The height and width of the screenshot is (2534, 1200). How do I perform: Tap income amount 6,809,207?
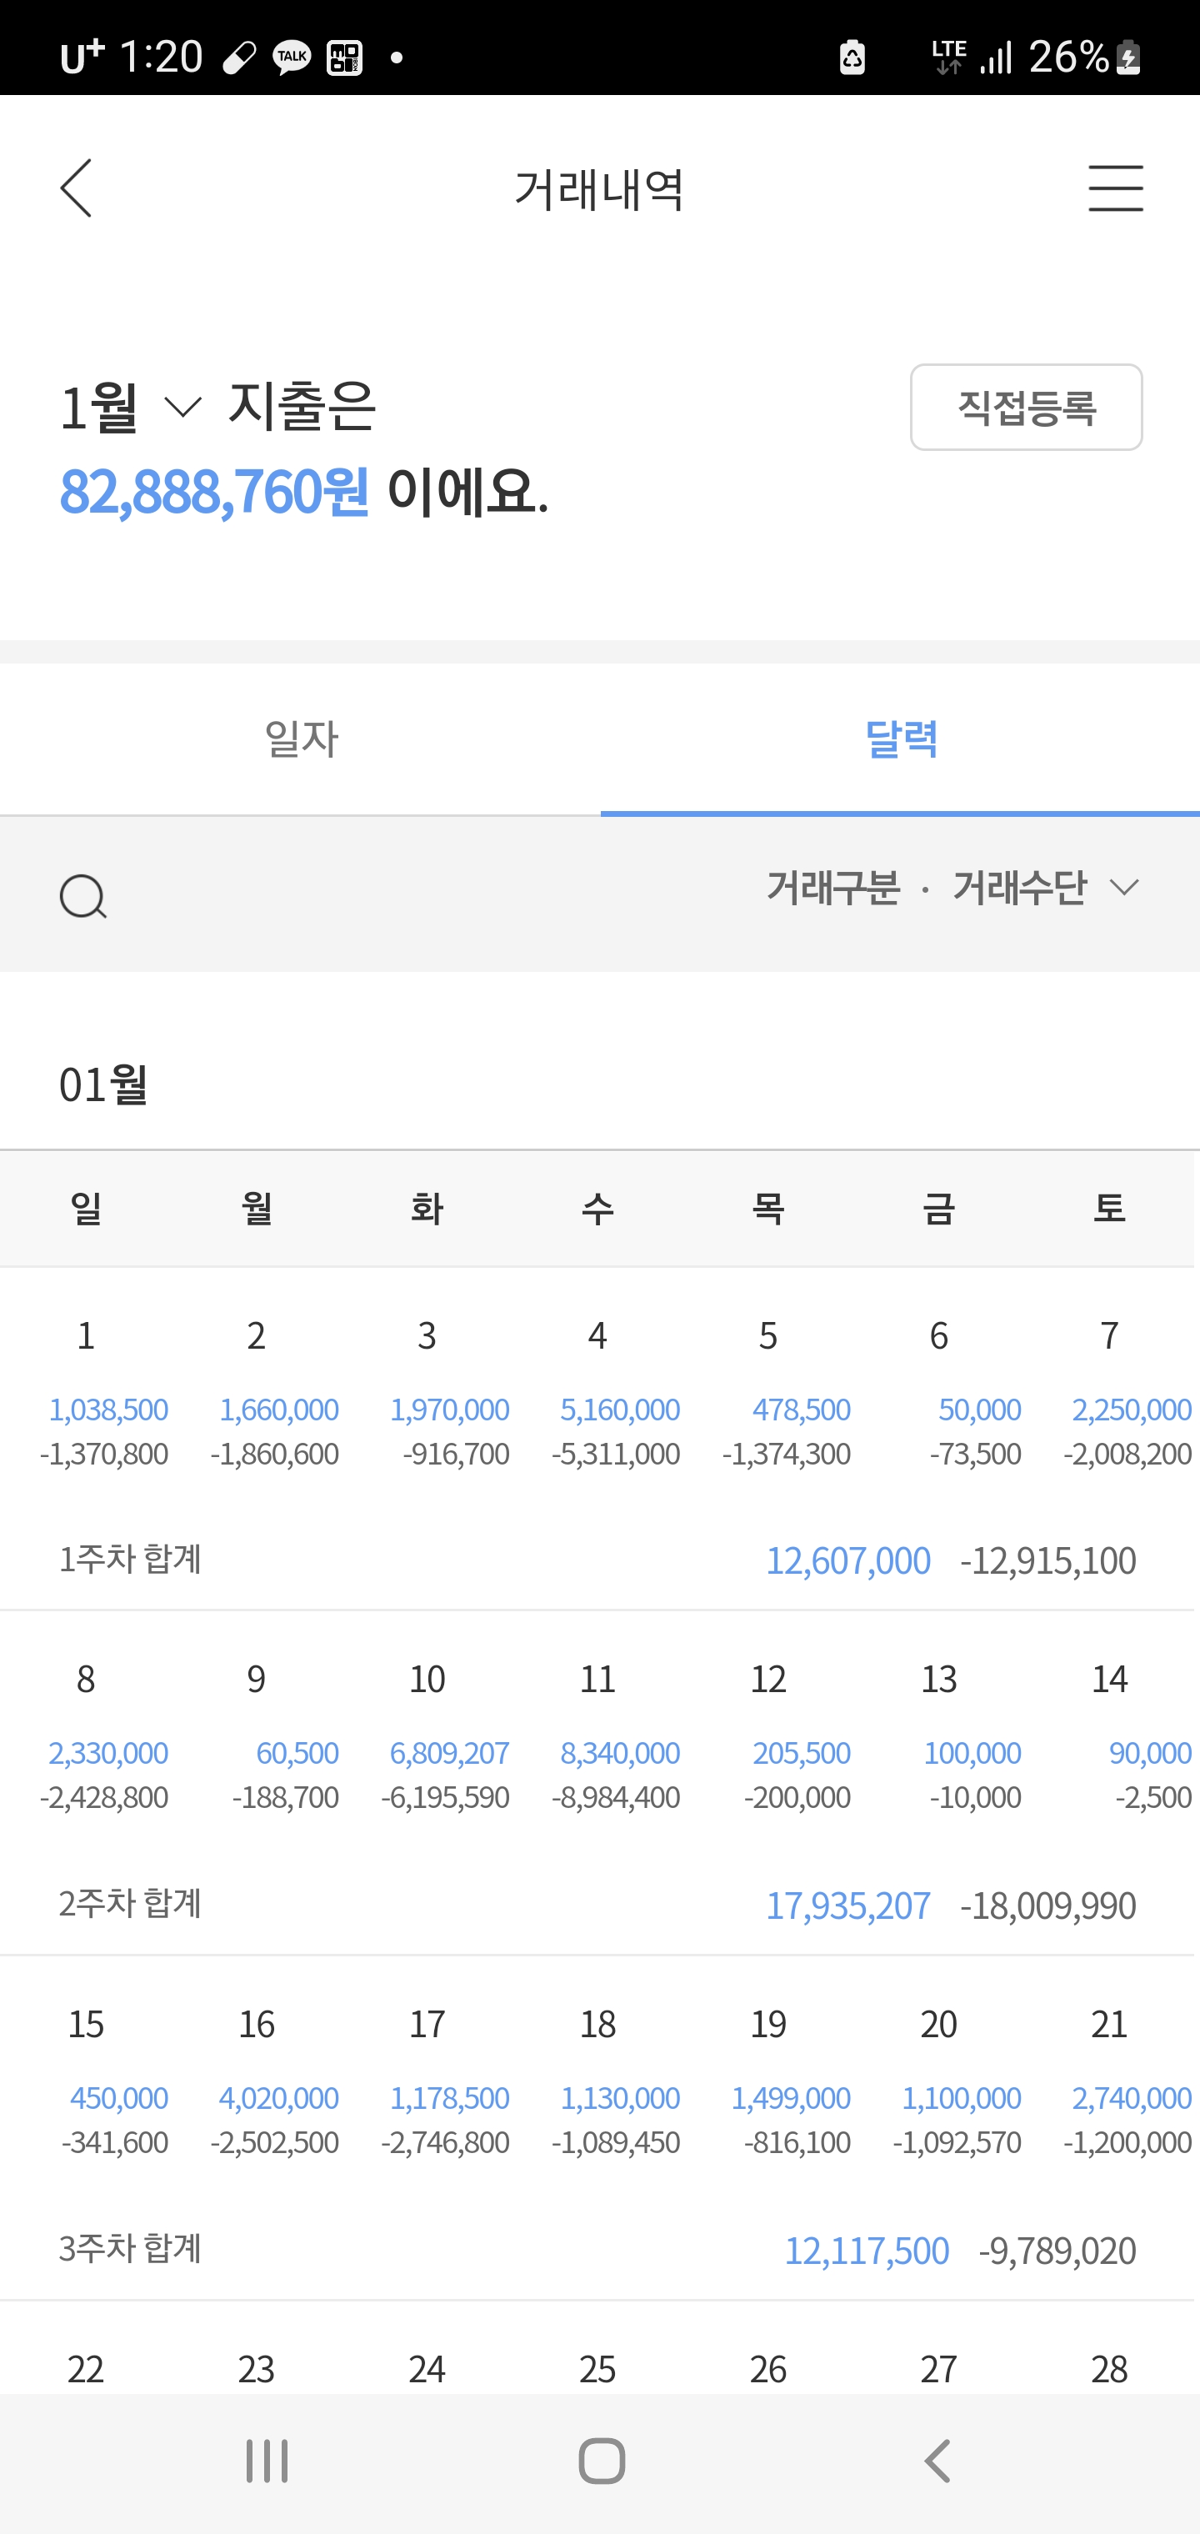[x=449, y=1752]
